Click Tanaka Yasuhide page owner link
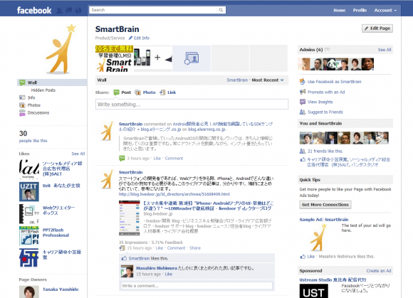Screen dimensions: 413x298 pos(61,289)
